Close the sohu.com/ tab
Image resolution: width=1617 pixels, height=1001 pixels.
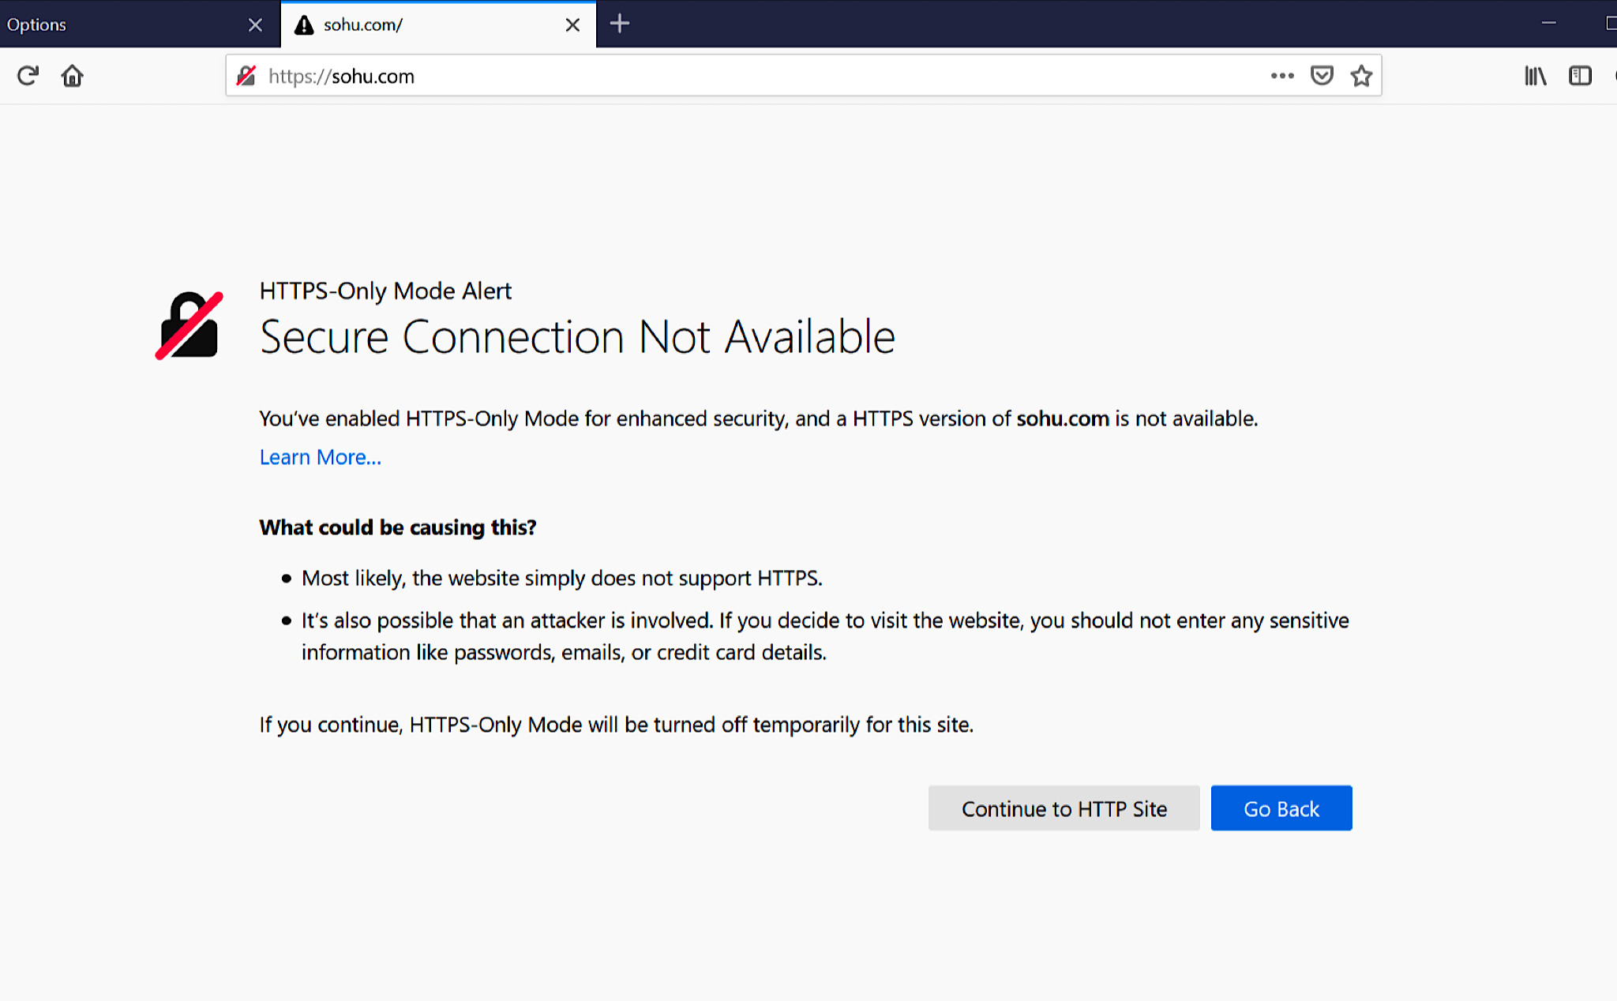tap(572, 24)
